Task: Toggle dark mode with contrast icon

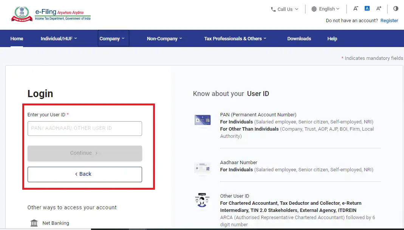Action: (x=396, y=8)
